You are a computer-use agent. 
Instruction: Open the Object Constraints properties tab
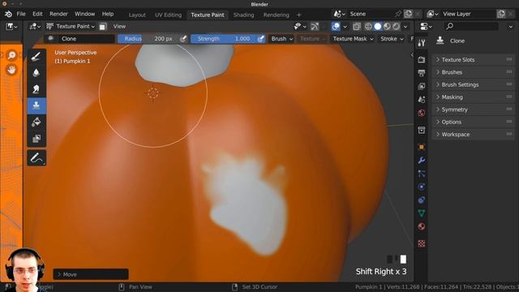(x=422, y=200)
